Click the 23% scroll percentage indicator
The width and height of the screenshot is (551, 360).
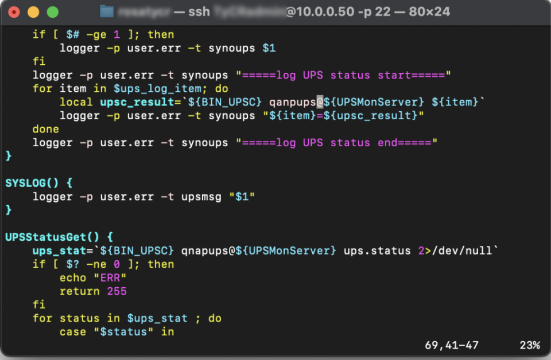[x=530, y=346]
